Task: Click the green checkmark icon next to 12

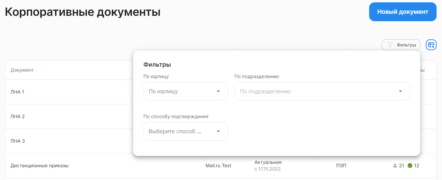Action: pyautogui.click(x=410, y=166)
